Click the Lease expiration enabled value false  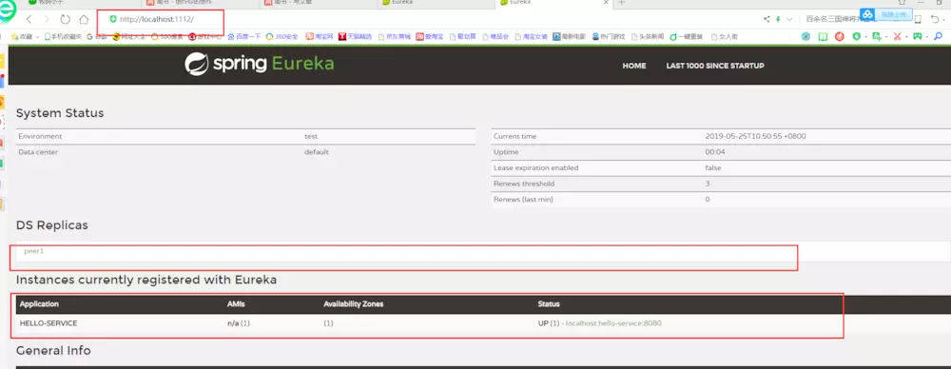click(x=712, y=168)
